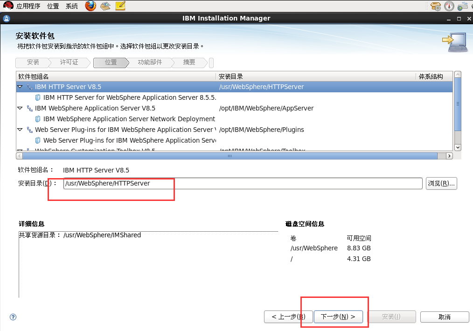
Task: Click the software update tray icon
Action: [436, 6]
